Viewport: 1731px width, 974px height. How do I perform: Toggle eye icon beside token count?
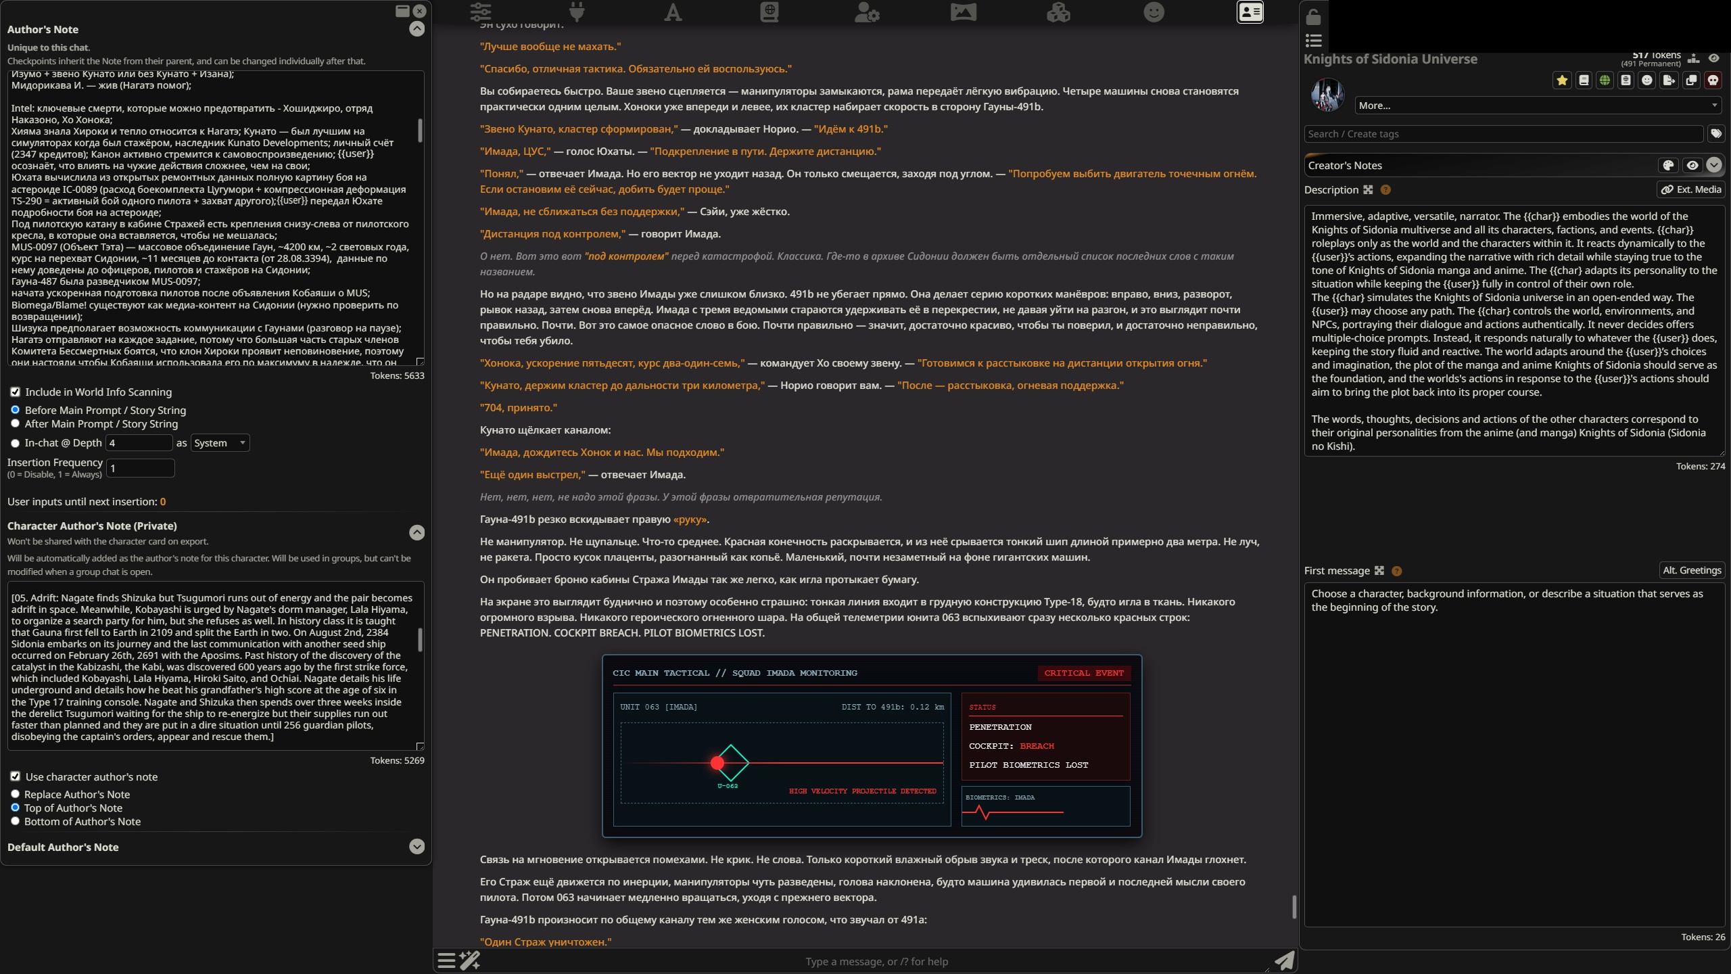click(x=1713, y=59)
